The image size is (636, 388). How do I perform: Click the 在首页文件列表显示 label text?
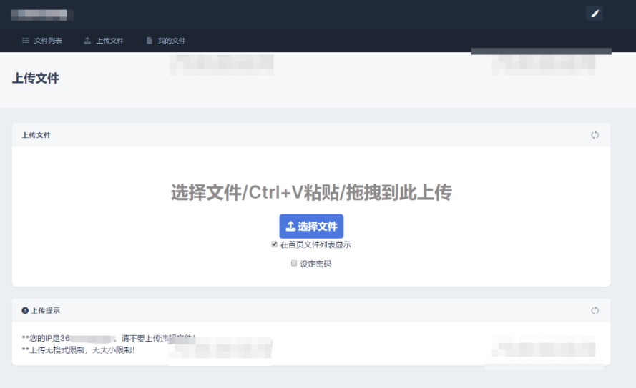pos(315,244)
